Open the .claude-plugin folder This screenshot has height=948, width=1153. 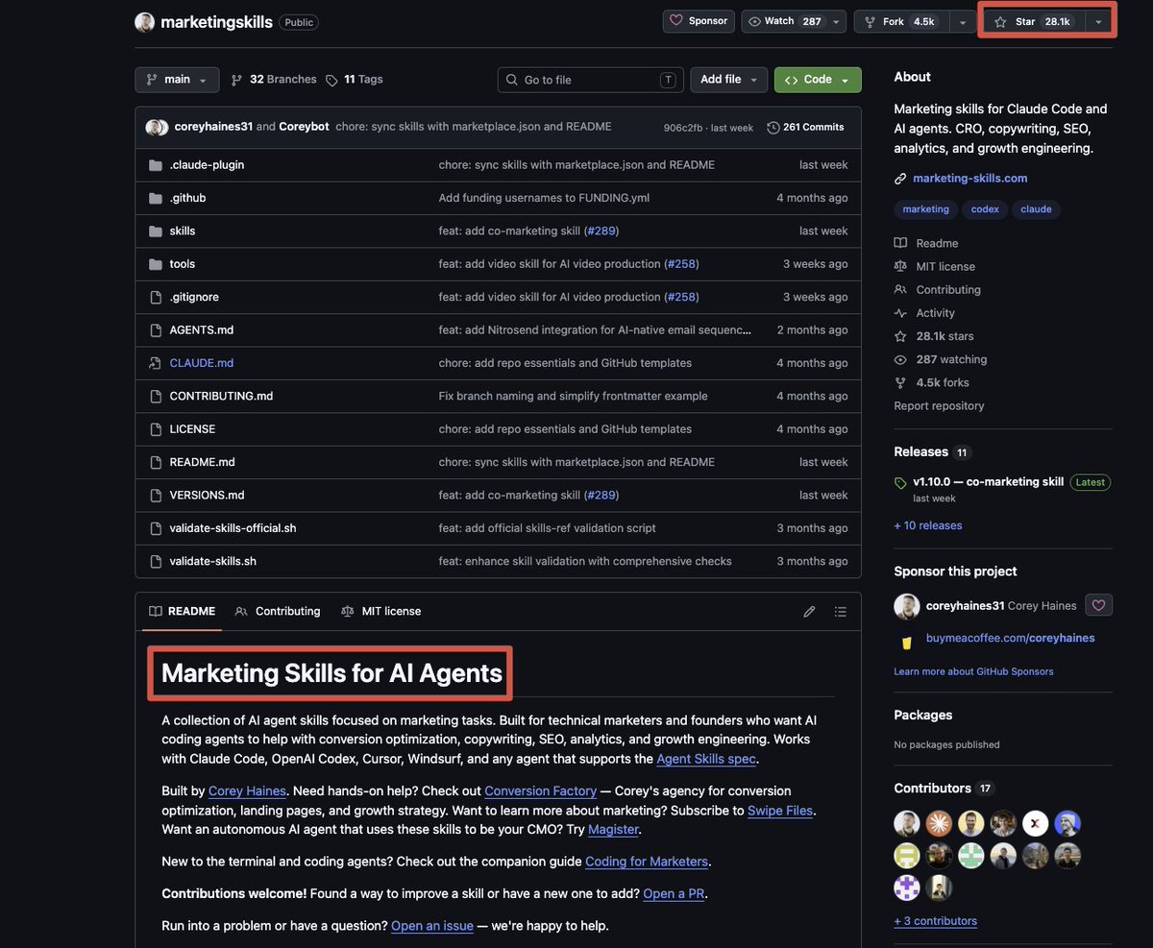(207, 165)
